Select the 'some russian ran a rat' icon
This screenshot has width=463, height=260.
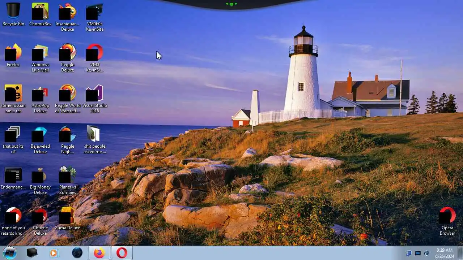click(x=13, y=99)
